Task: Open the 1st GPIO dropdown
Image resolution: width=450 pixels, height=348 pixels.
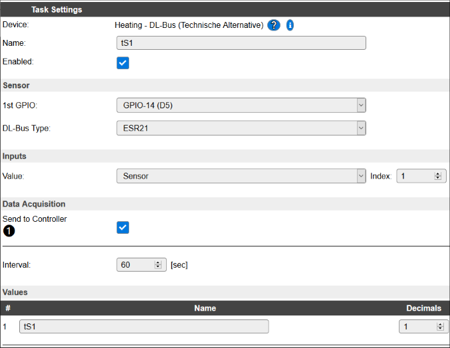Action: click(241, 106)
